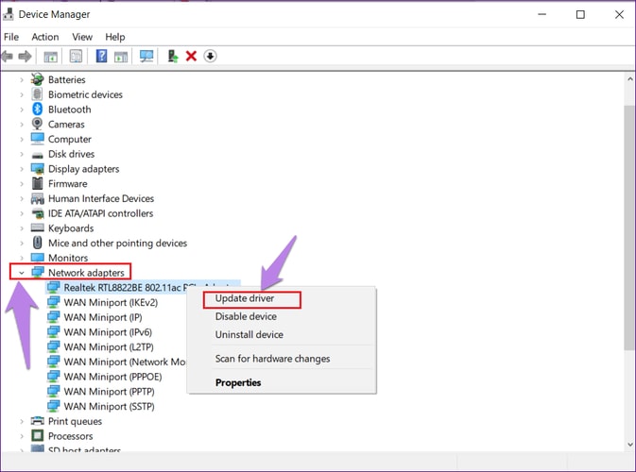Click the Human Interface Devices icon
The width and height of the screenshot is (636, 472).
pyautogui.click(x=37, y=198)
